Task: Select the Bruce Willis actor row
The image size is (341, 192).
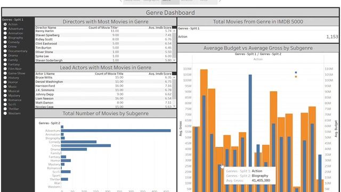Action: [104, 77]
